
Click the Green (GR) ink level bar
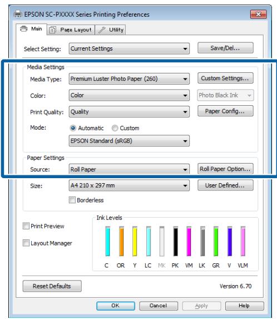(x=216, y=241)
